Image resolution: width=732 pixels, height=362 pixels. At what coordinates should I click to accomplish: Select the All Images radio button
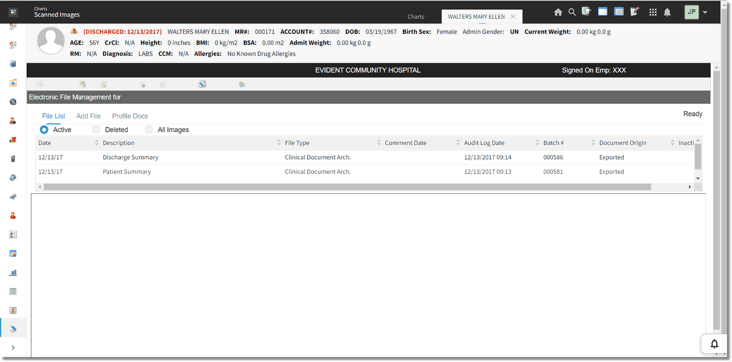tap(149, 130)
